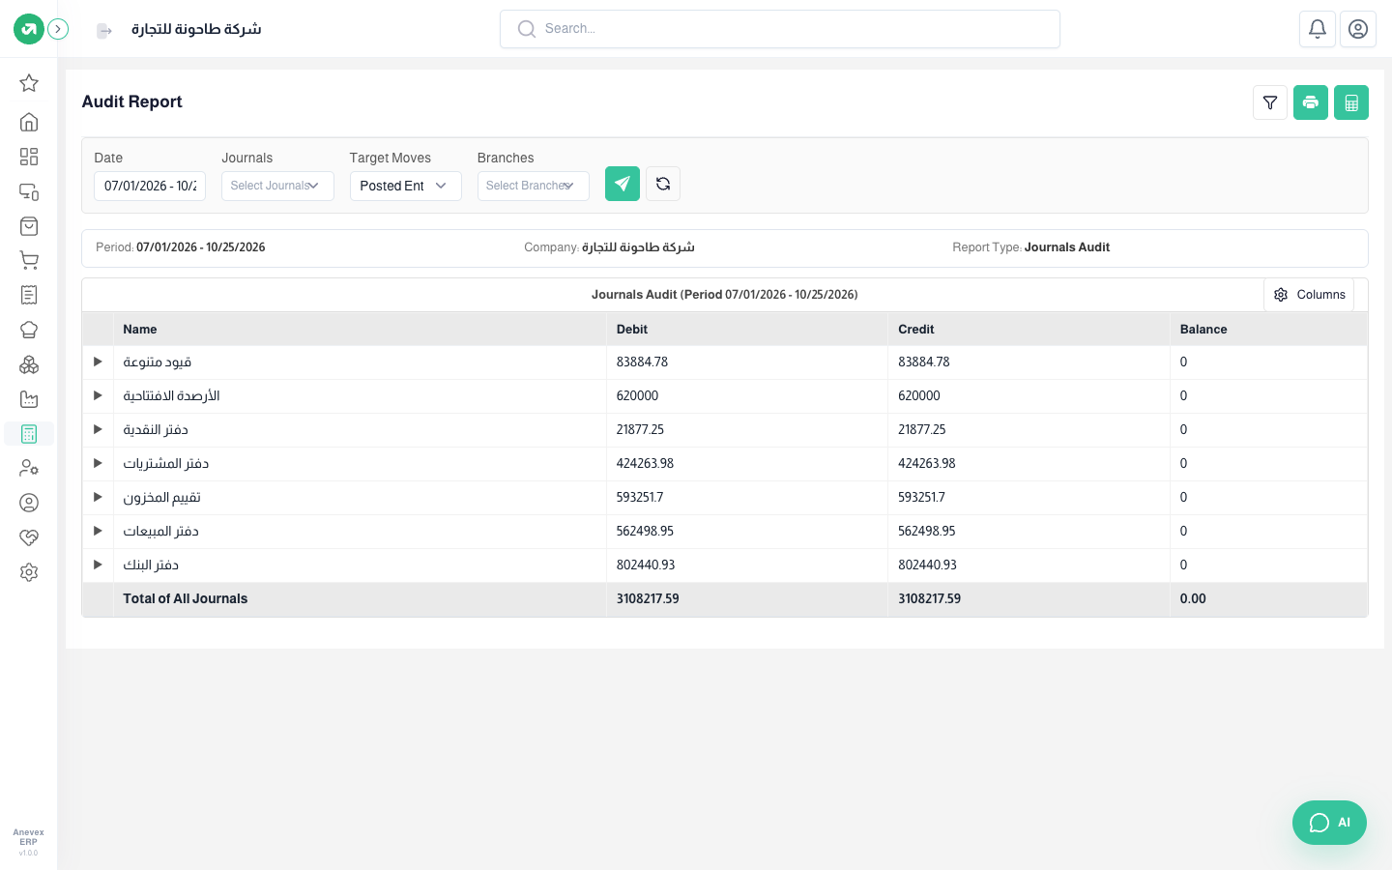Image resolution: width=1392 pixels, height=870 pixels.
Task: Open the Columns settings button
Action: [1309, 295]
